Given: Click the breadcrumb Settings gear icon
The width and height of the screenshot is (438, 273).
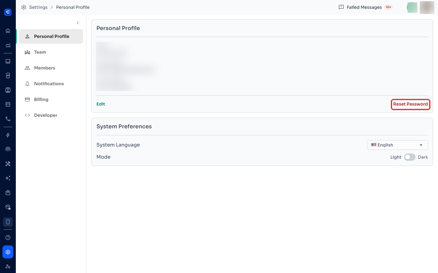Looking at the screenshot, I should coord(24,7).
